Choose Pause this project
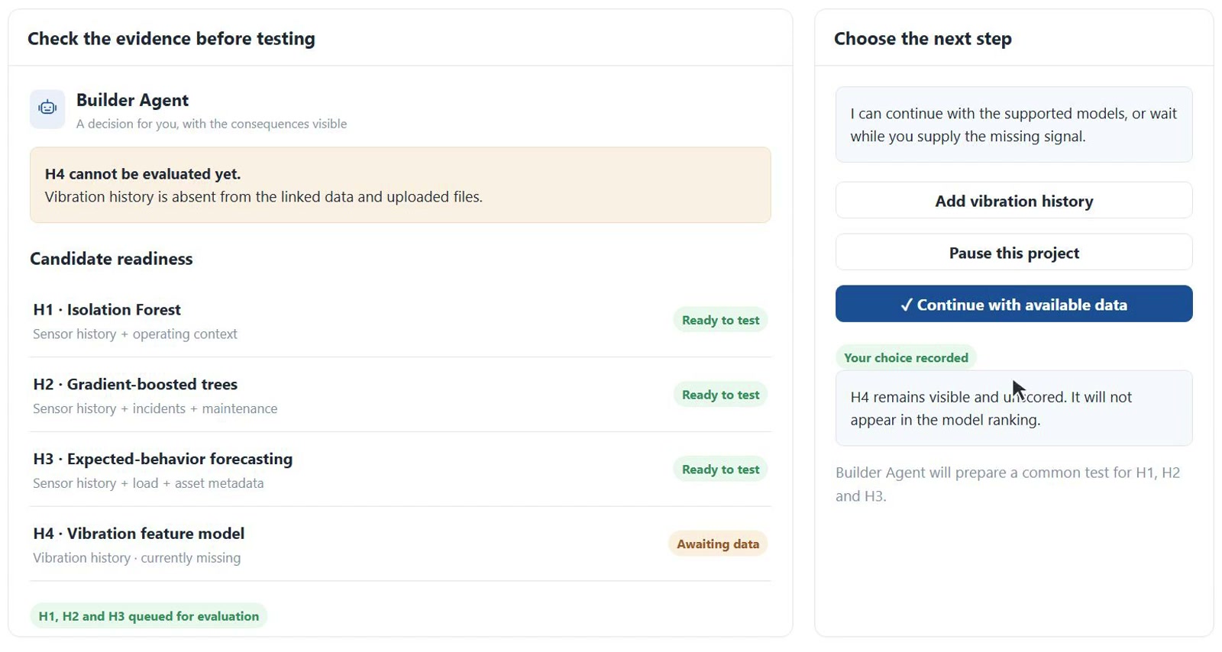 click(1013, 253)
